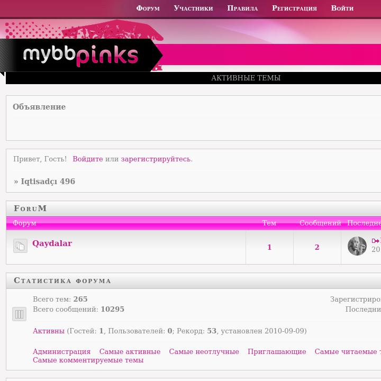Click the Статистика форума header

[x=62, y=280]
